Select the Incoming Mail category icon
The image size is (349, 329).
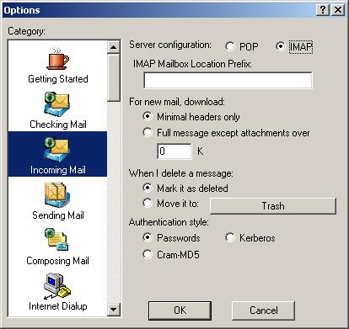56,150
